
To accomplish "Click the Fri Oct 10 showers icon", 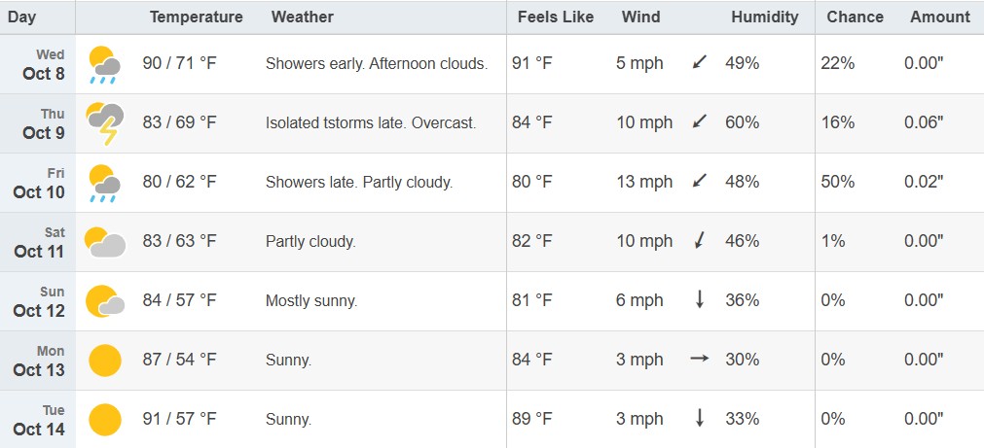I will (x=104, y=182).
